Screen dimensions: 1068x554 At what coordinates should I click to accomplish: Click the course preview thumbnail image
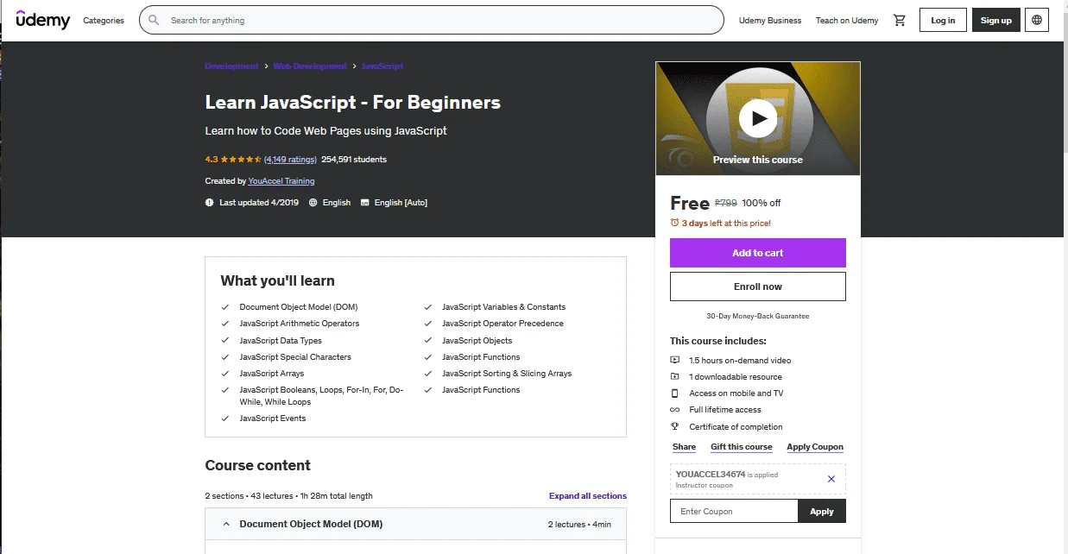[758, 118]
